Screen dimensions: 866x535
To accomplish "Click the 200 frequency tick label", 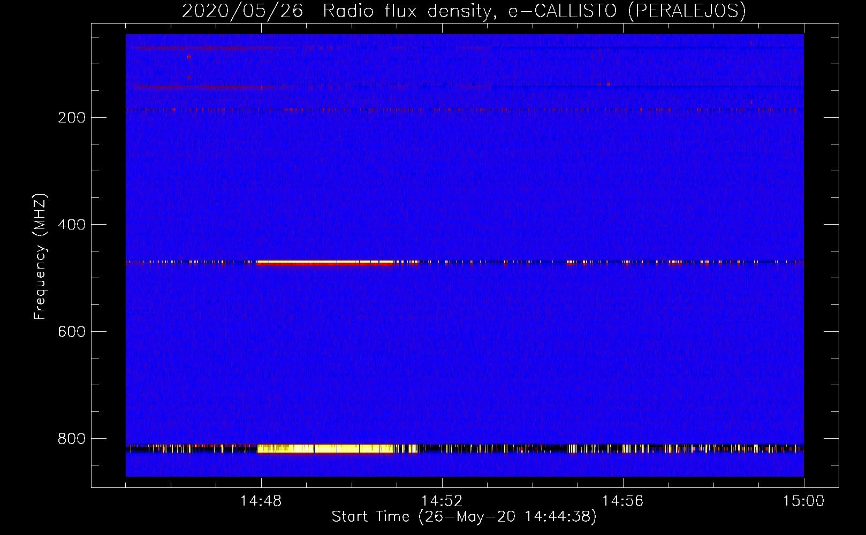I will (x=72, y=118).
